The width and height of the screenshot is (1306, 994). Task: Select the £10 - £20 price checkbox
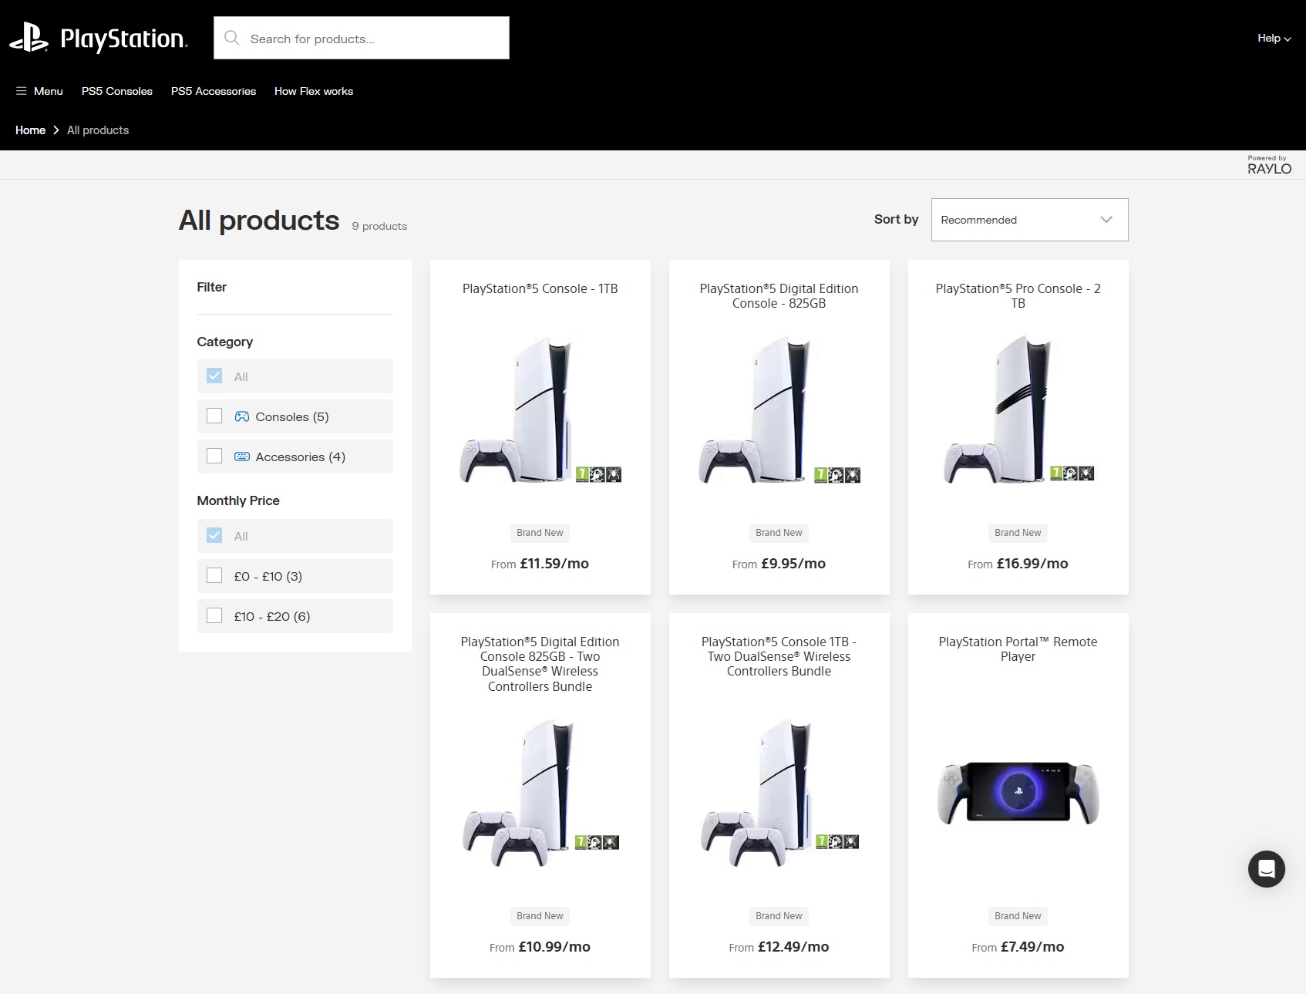coord(214,616)
